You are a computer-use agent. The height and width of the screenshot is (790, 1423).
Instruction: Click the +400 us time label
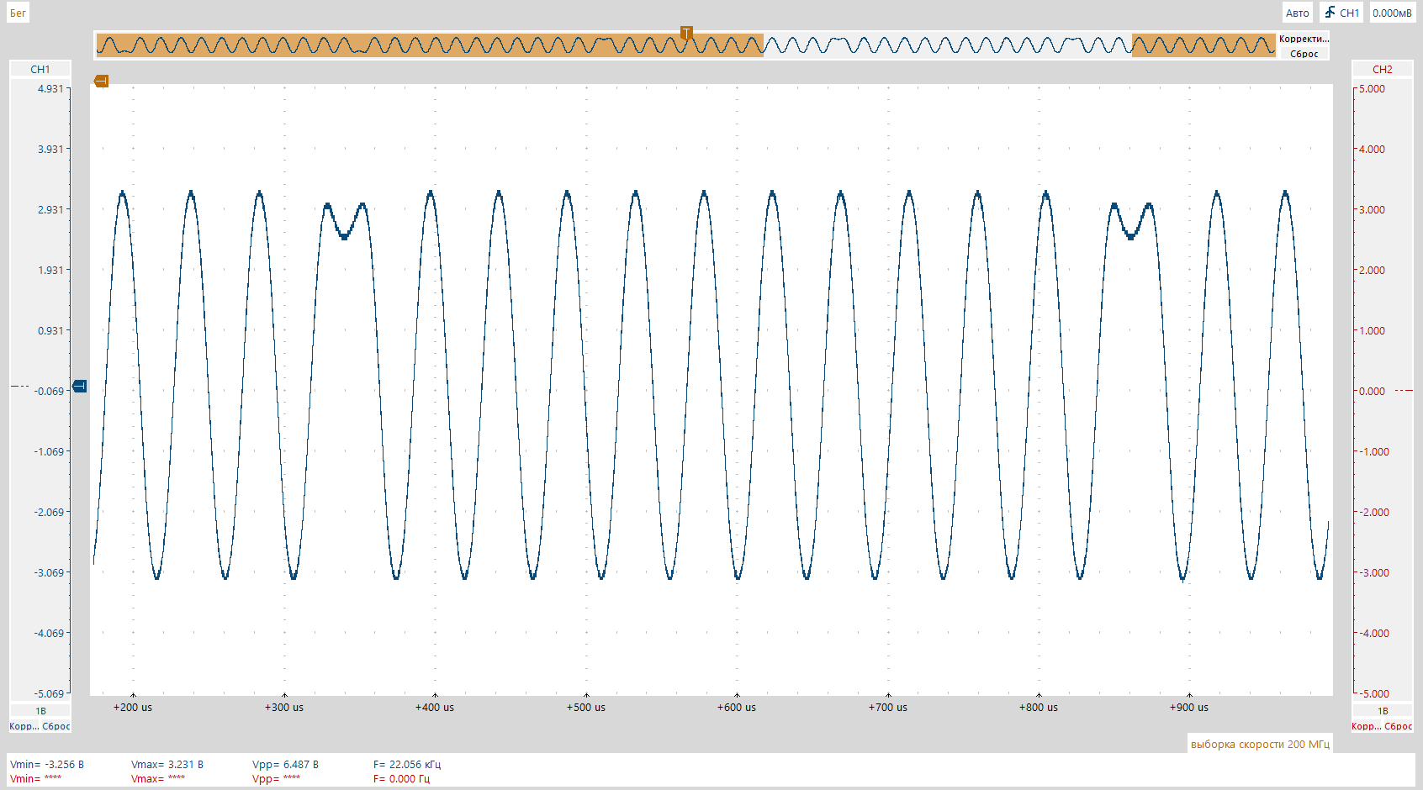435,708
